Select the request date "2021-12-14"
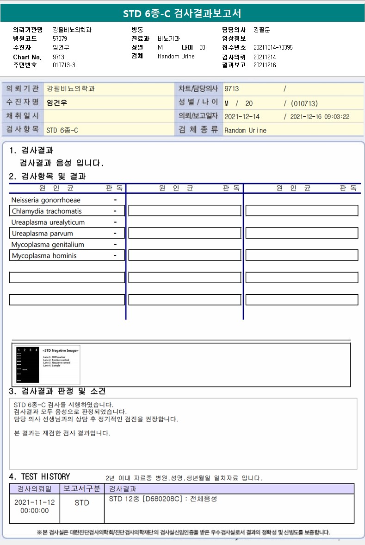 (242, 117)
